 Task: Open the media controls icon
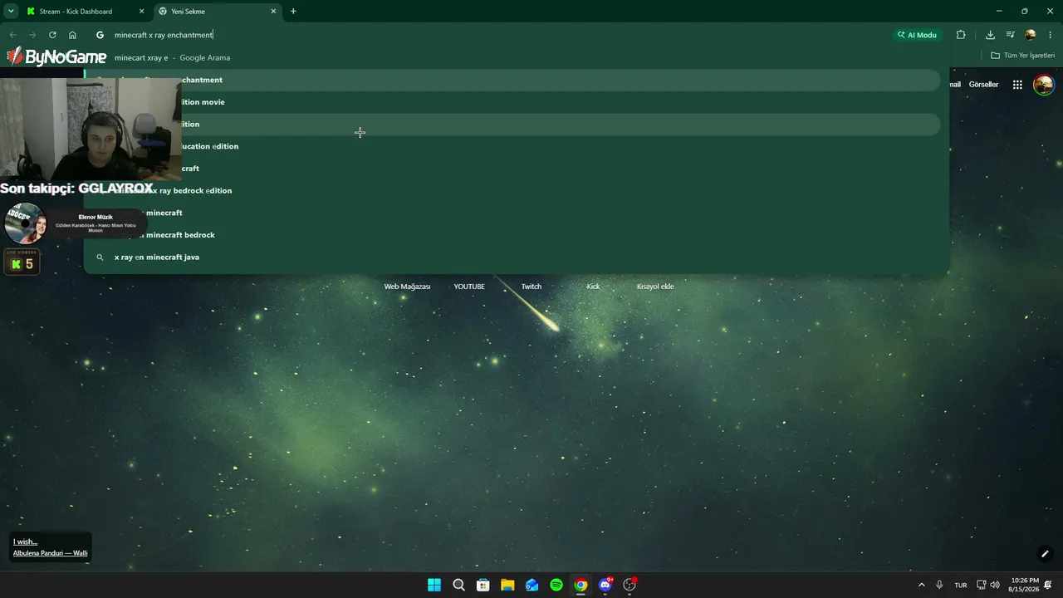point(1011,35)
